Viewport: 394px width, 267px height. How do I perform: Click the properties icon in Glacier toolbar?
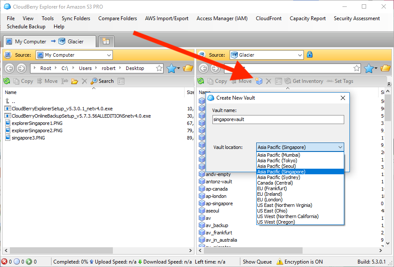(279, 81)
